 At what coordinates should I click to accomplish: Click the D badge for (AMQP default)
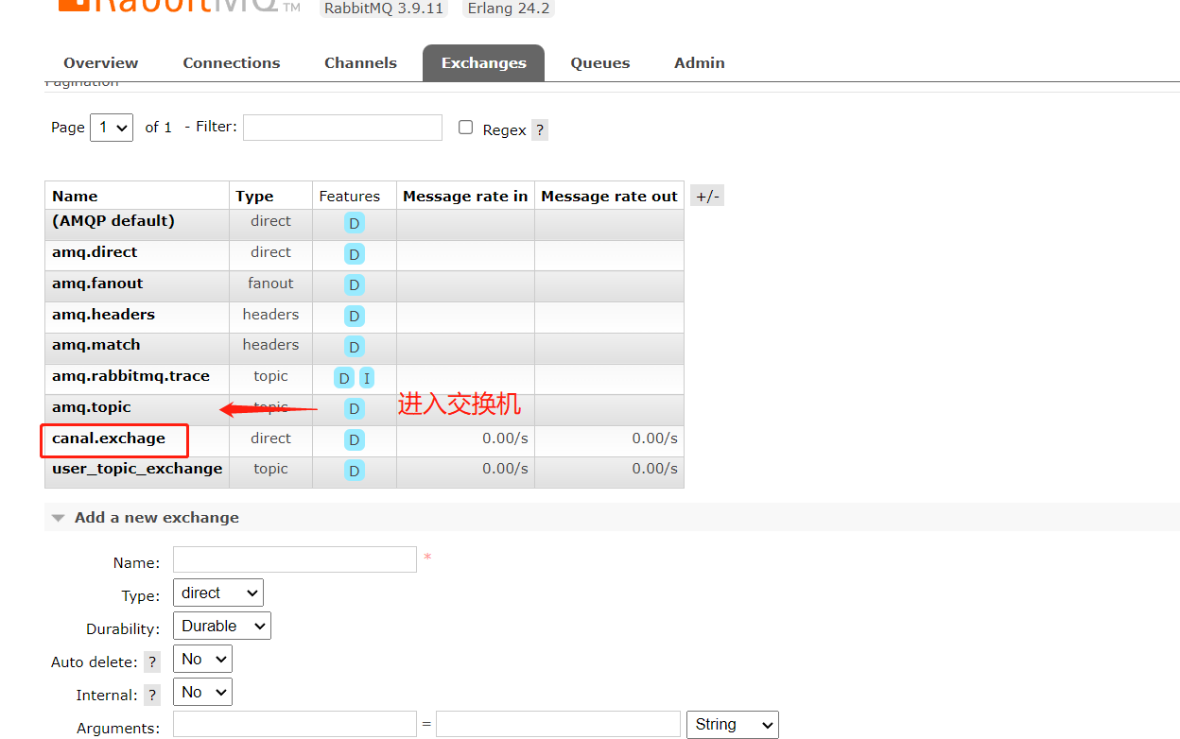pyautogui.click(x=354, y=224)
